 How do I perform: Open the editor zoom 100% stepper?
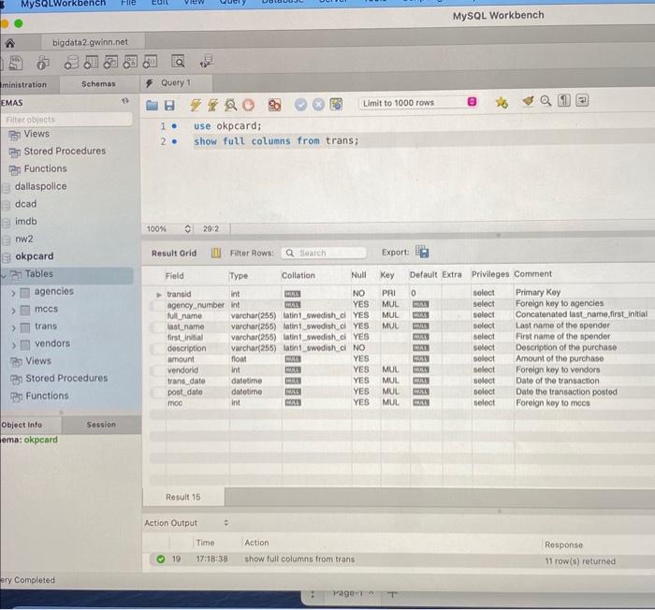coord(187,228)
